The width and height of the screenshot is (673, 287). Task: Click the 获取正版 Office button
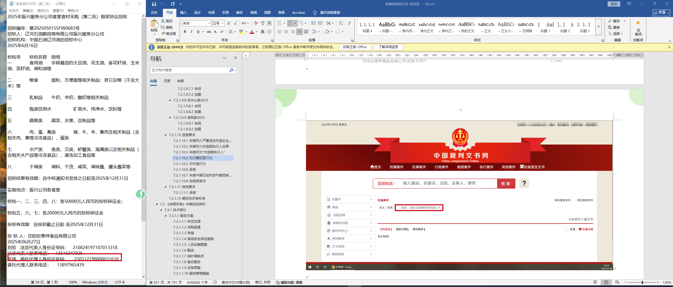click(x=355, y=47)
